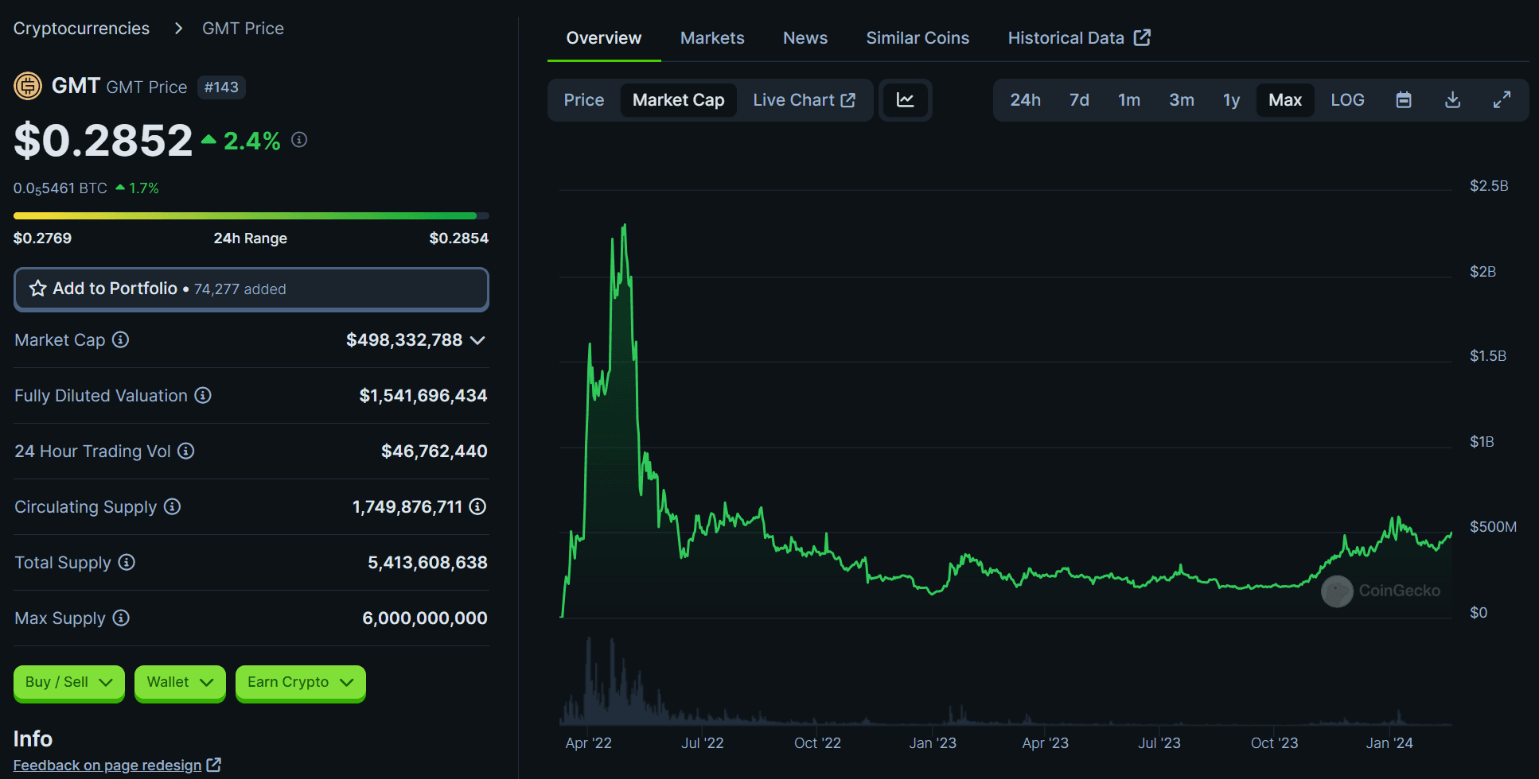Screen dimensions: 1539x779
Task: Switch to the Markets tab
Action: click(x=712, y=38)
